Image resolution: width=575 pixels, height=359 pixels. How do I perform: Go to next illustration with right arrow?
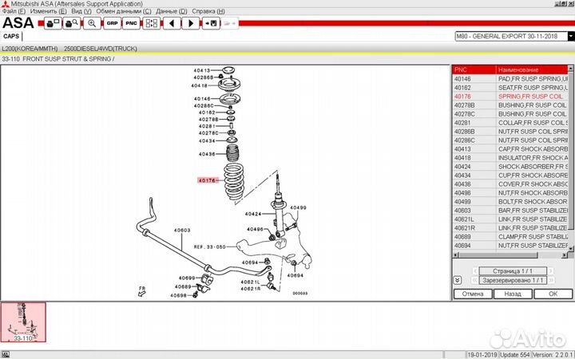click(x=191, y=24)
